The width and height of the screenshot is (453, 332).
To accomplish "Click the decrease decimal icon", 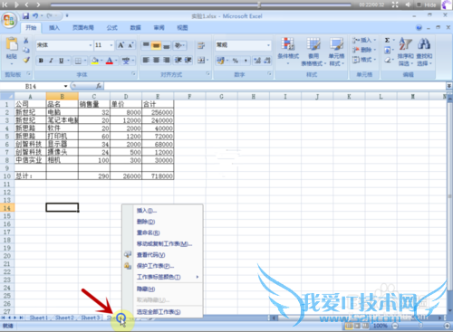I will pos(267,61).
